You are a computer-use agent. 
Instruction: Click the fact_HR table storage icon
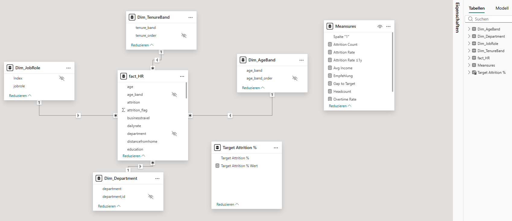124,76
